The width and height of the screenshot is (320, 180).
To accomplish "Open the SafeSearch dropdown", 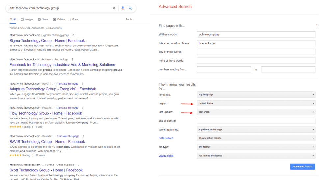I will pyautogui.click(x=256, y=138).
